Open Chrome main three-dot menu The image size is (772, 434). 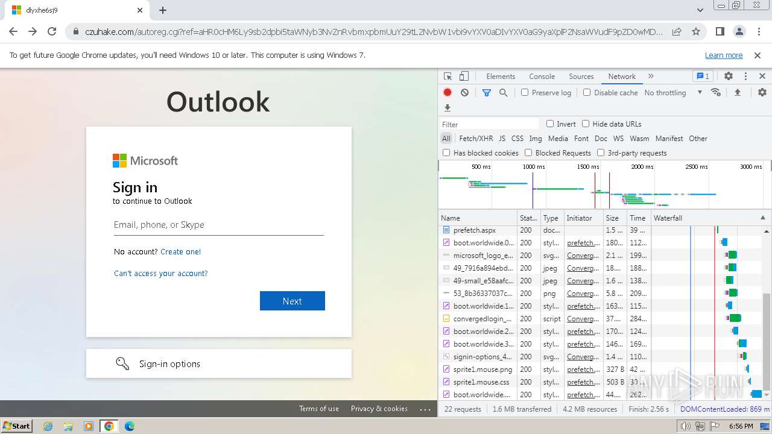758,31
